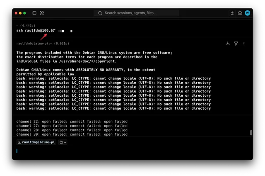Click the red close window button
The width and height of the screenshot is (265, 176).
[16, 13]
